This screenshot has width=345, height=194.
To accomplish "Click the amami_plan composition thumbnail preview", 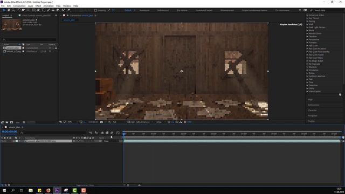I will click(x=12, y=25).
